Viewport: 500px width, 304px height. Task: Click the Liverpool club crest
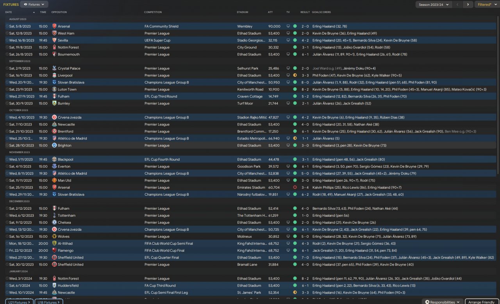coord(54,76)
